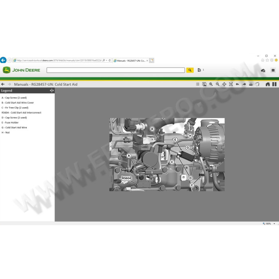Select legend item D - Cap Screw
The width and height of the screenshot is (279, 279).
click(x=14, y=118)
